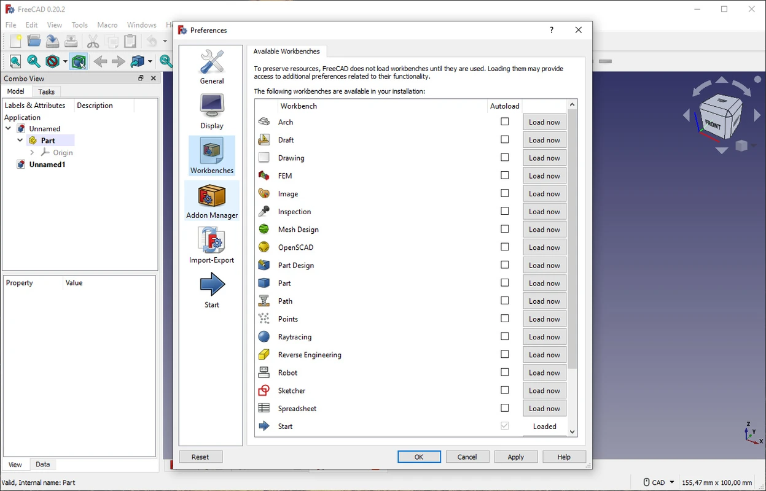Toggle the bounding box selection icon
Viewport: 766px width, 491px height.
point(78,61)
